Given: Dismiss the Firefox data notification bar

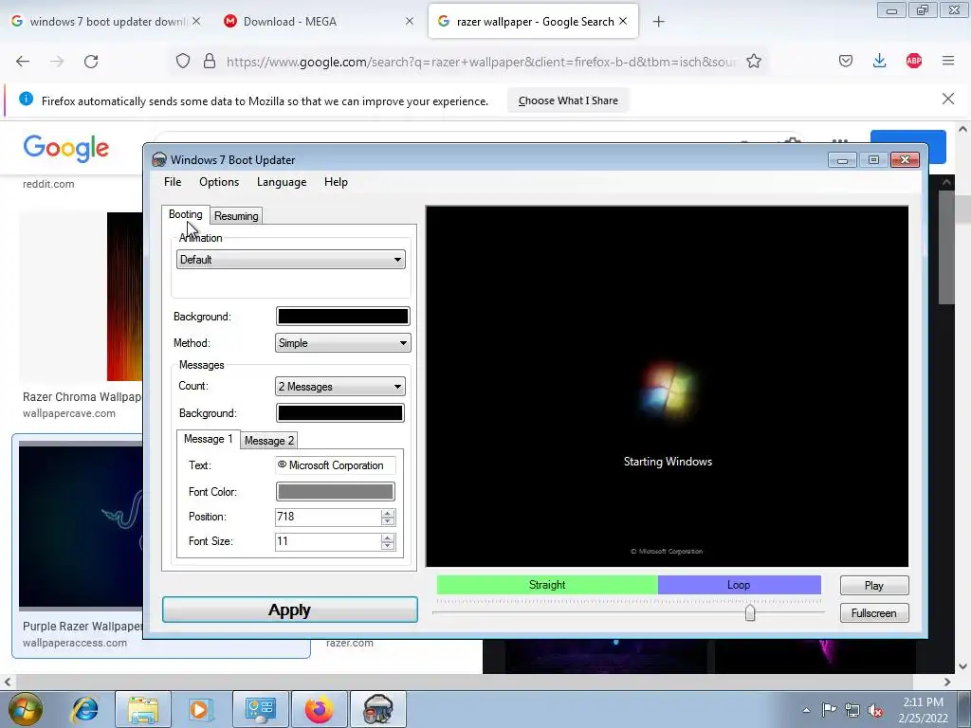Looking at the screenshot, I should pos(947,99).
